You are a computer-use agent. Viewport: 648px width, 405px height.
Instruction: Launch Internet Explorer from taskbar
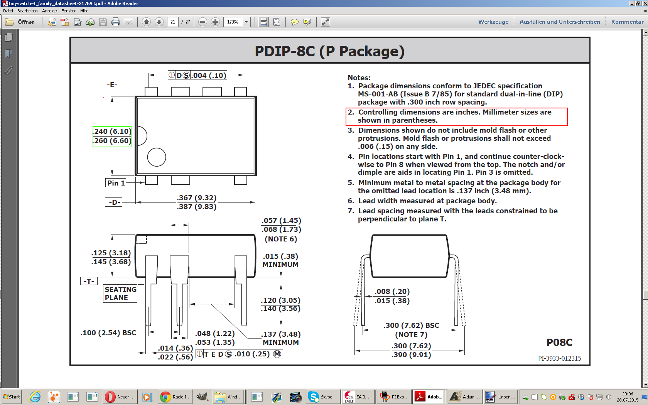click(x=35, y=397)
